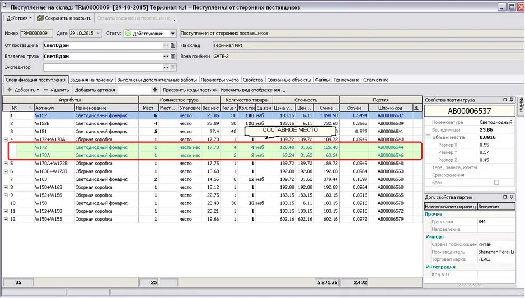Viewport: 525px width, 298px height.
Task: Click the save icon next to Сохранить и закрыть
Action: (40, 18)
